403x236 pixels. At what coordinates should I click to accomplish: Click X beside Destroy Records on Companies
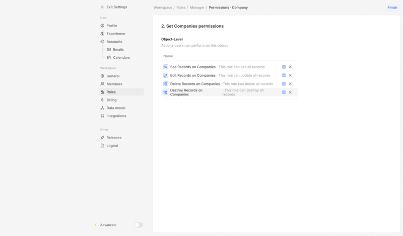pos(290,92)
